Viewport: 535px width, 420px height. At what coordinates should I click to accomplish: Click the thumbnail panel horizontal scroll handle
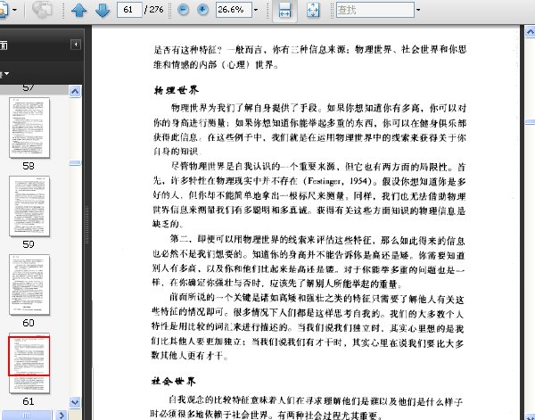pos(26,416)
